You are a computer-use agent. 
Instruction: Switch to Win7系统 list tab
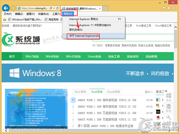point(80,92)
